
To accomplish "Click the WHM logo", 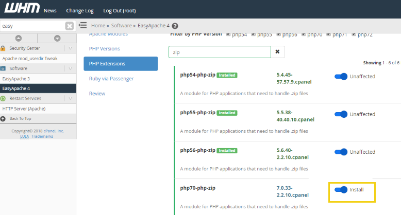I will tap(22, 8).
